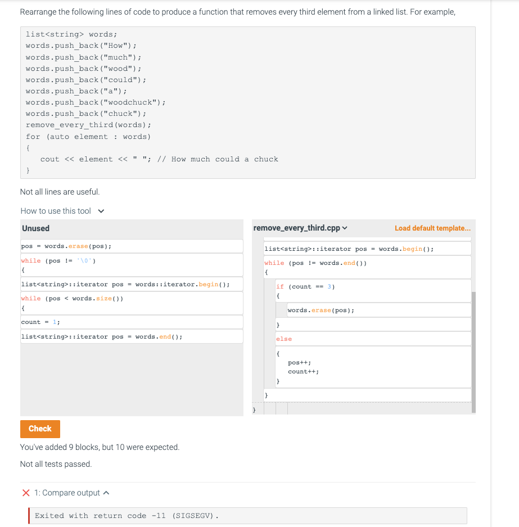Select the words::iterator.begin() declaration block
This screenshot has height=527, width=519.
click(132, 285)
